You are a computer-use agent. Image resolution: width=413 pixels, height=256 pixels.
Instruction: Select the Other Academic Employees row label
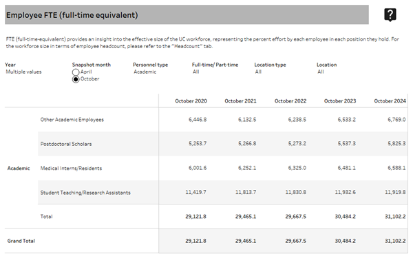pos(72,120)
